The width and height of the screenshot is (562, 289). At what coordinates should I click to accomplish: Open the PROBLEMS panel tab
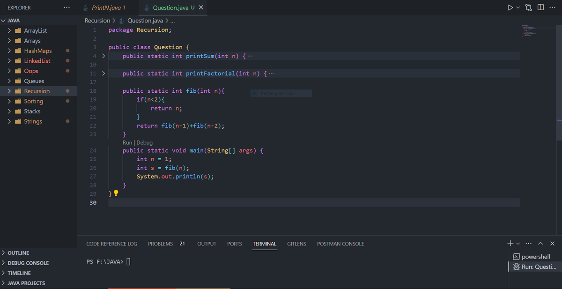click(160, 244)
